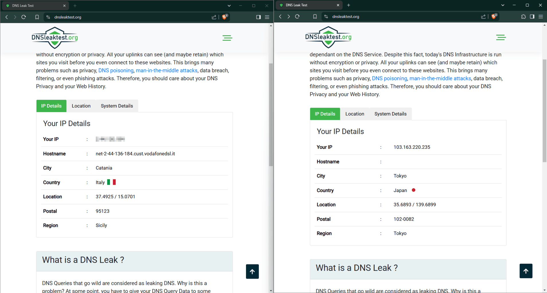Bookmark the page in right browser window
The height and width of the screenshot is (293, 547).
tap(315, 16)
